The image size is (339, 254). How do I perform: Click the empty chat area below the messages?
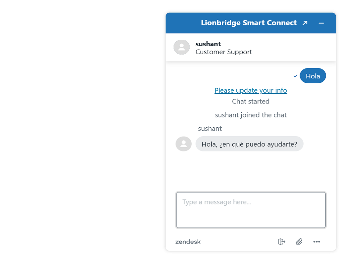tap(251, 170)
